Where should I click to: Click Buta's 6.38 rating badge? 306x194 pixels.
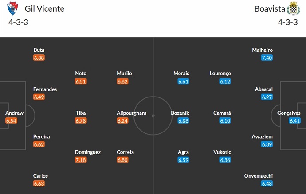point(39,58)
